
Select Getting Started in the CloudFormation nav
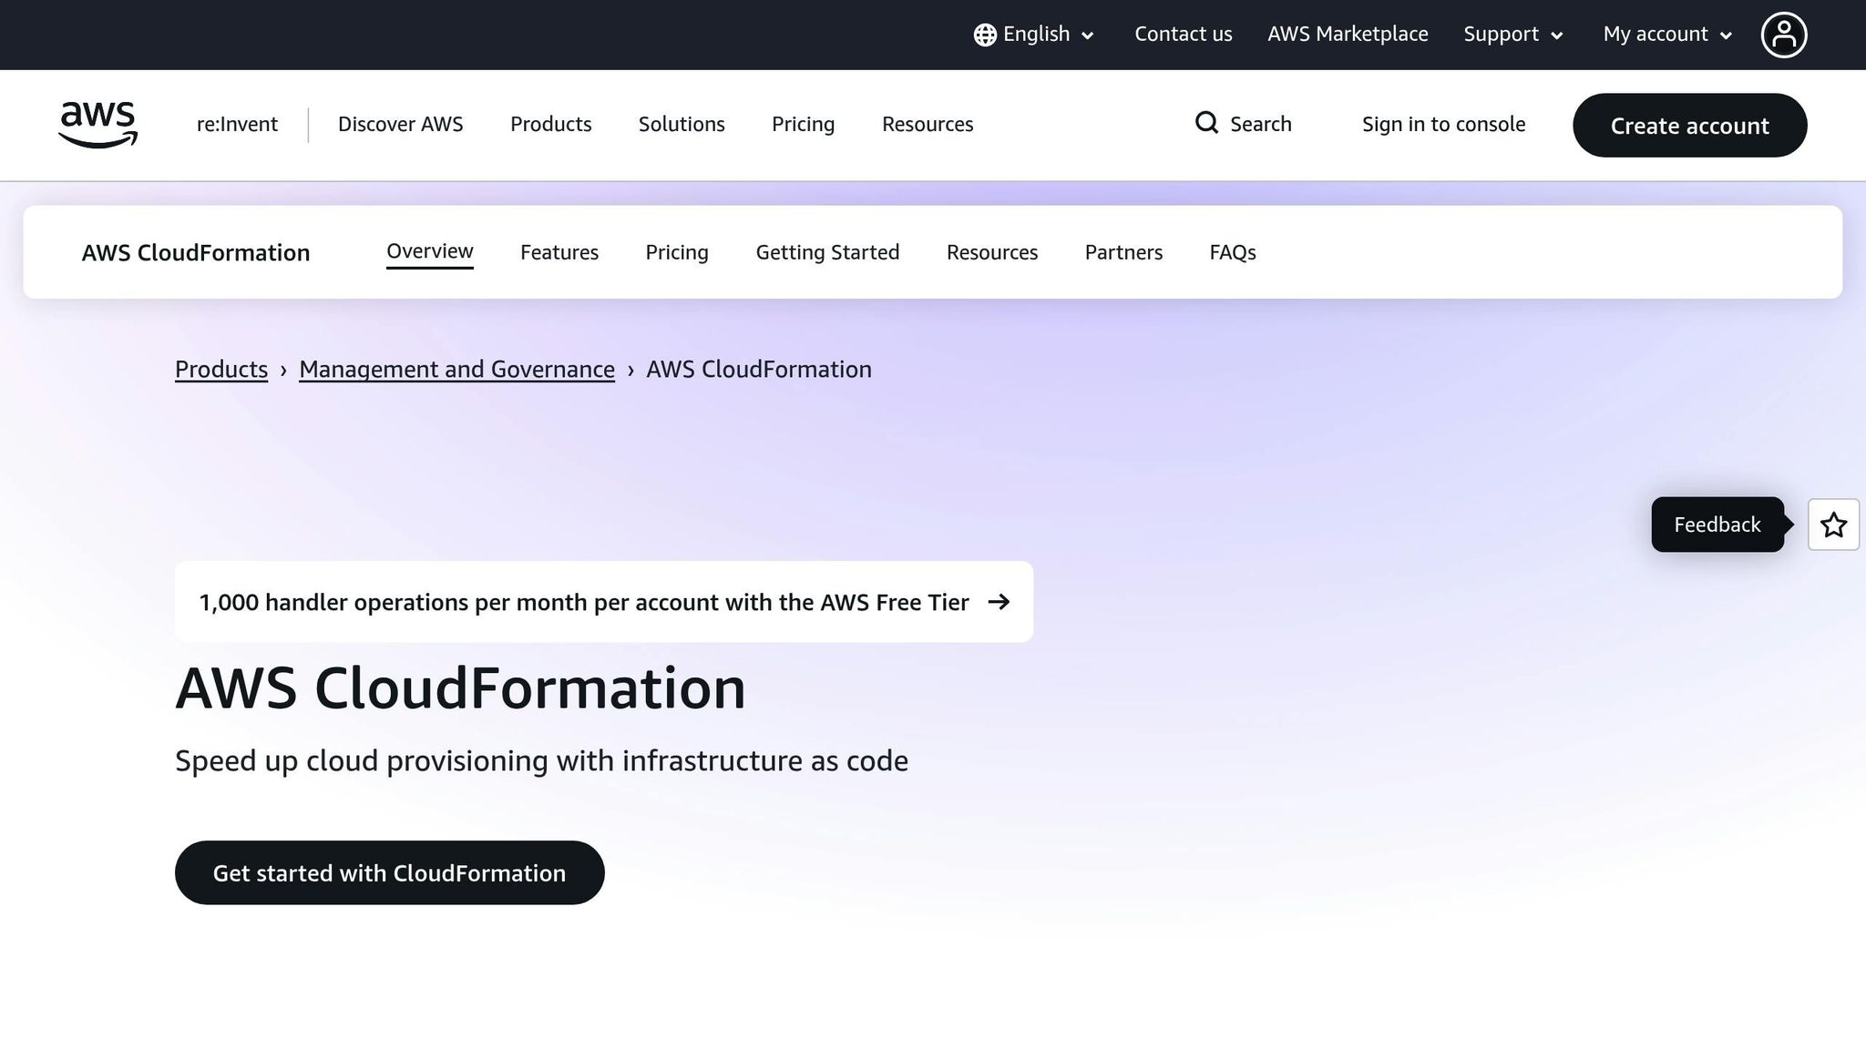click(x=827, y=252)
